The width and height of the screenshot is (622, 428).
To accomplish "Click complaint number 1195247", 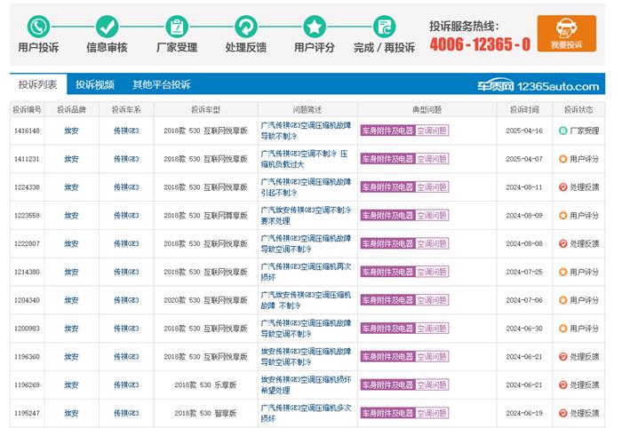I will coord(27,413).
